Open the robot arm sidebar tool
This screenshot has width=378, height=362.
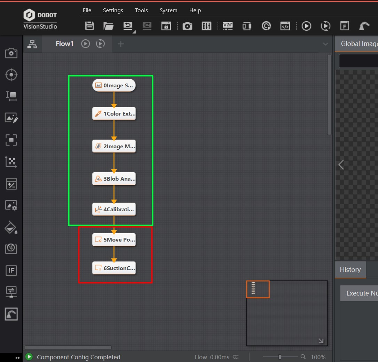[11, 314]
